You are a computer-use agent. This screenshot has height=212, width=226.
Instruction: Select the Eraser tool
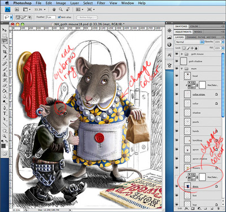tap(5, 86)
